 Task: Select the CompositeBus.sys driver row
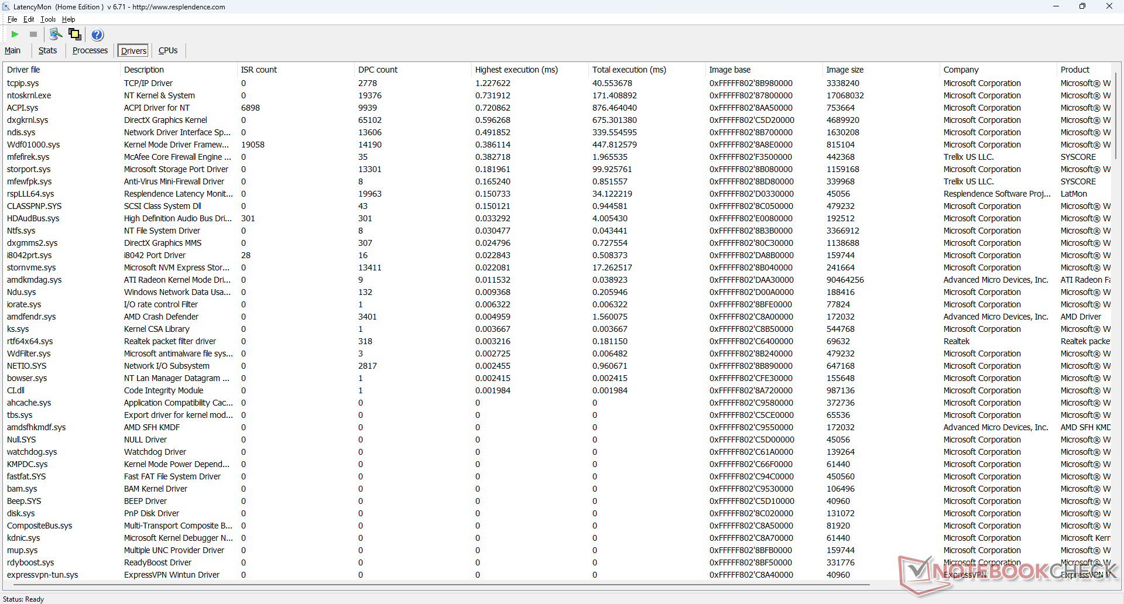point(557,526)
